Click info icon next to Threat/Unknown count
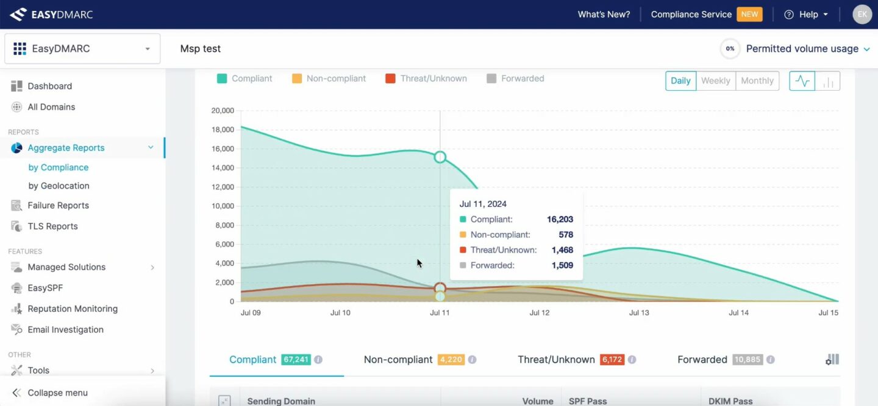 (x=632, y=360)
